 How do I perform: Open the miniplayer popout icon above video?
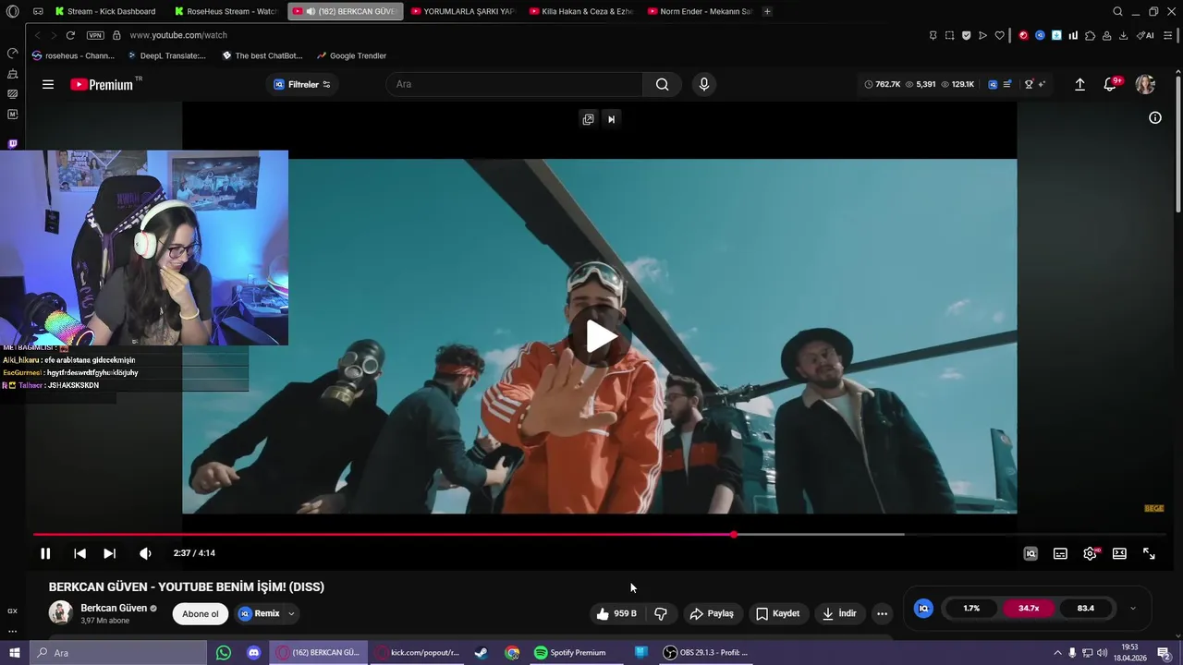coord(588,119)
